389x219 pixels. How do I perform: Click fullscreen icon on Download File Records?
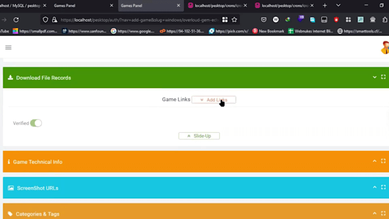click(383, 77)
